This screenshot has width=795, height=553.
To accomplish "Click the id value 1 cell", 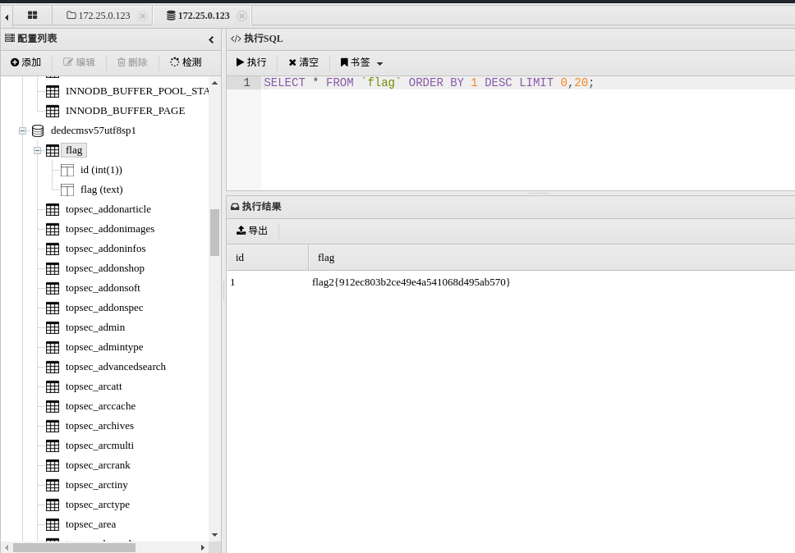I will click(232, 282).
